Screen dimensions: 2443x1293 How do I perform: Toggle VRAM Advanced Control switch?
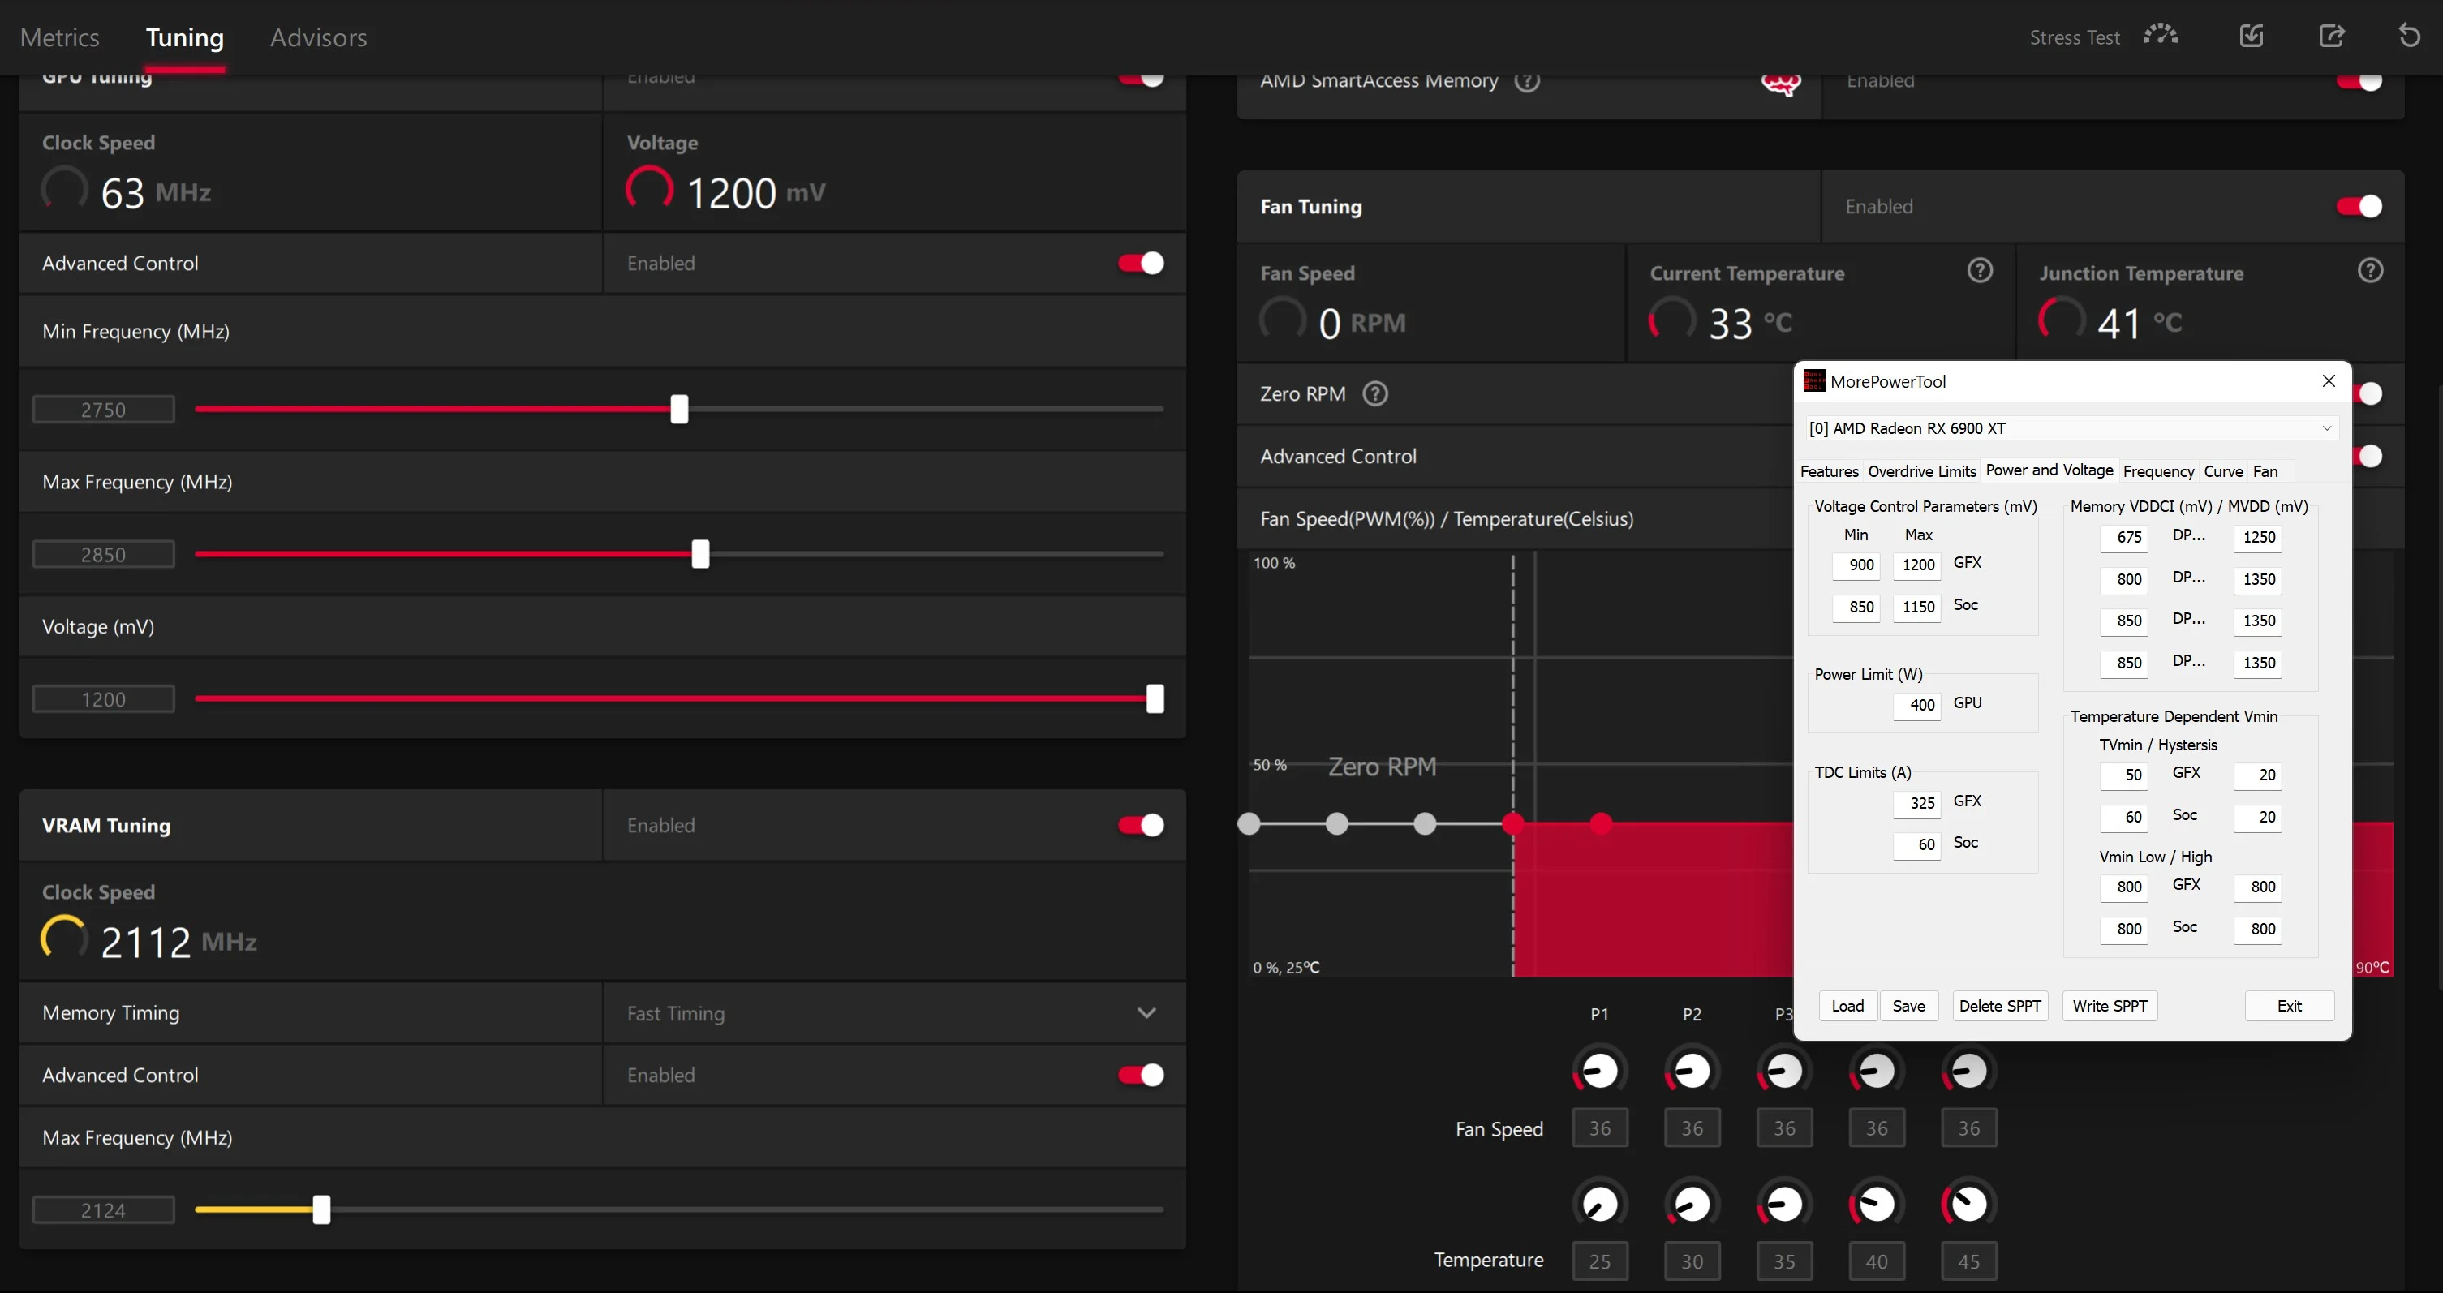click(1141, 1075)
